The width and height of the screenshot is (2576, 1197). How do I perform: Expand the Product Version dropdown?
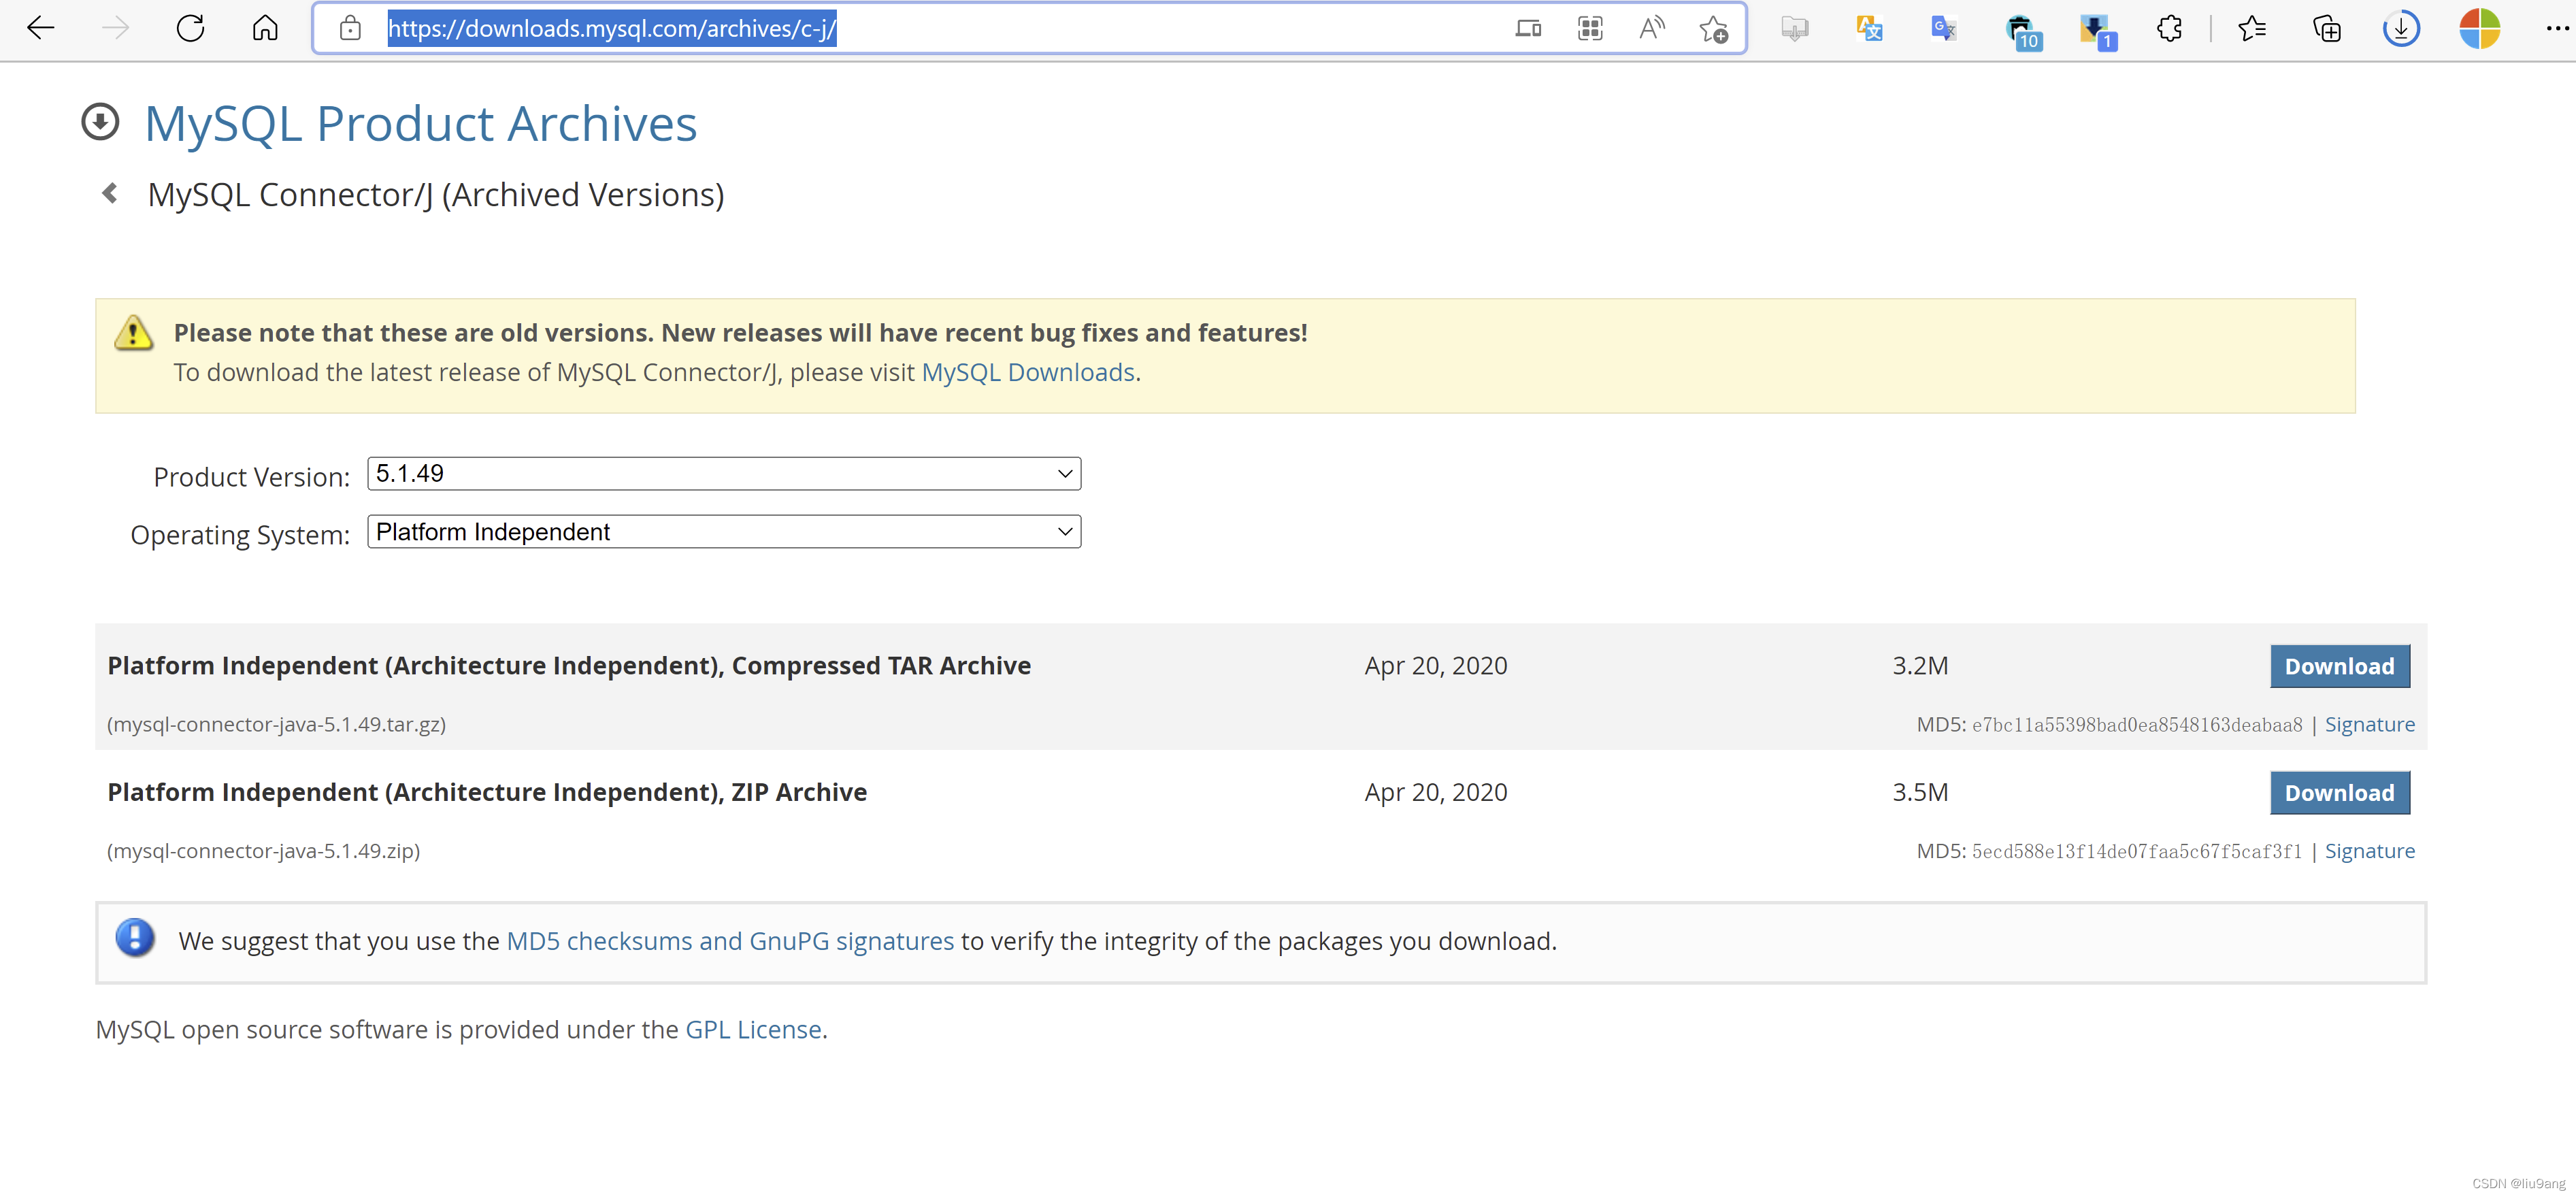click(723, 474)
